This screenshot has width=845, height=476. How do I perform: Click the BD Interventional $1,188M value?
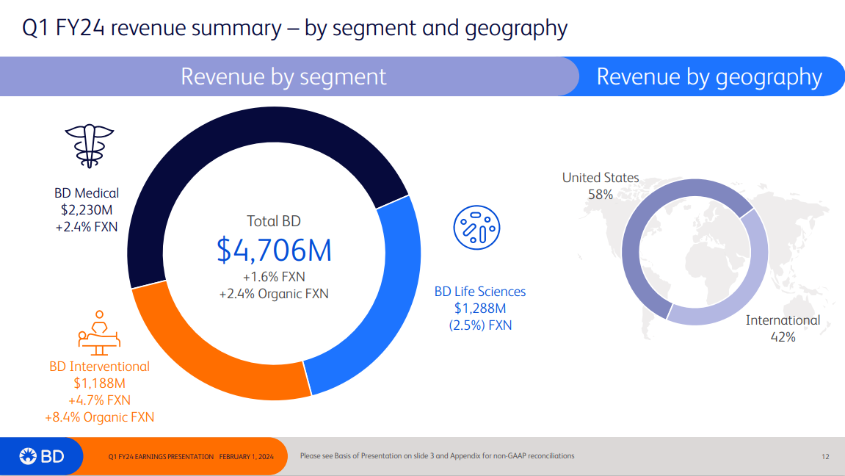pos(99,383)
